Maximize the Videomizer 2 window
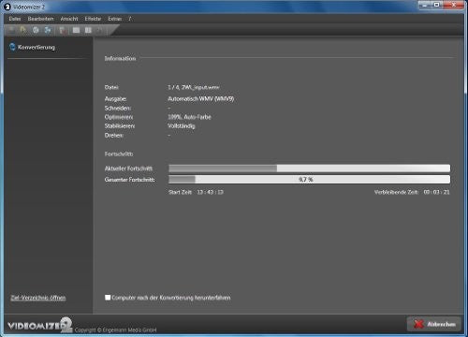The height and width of the screenshot is (337, 468). (437, 5)
